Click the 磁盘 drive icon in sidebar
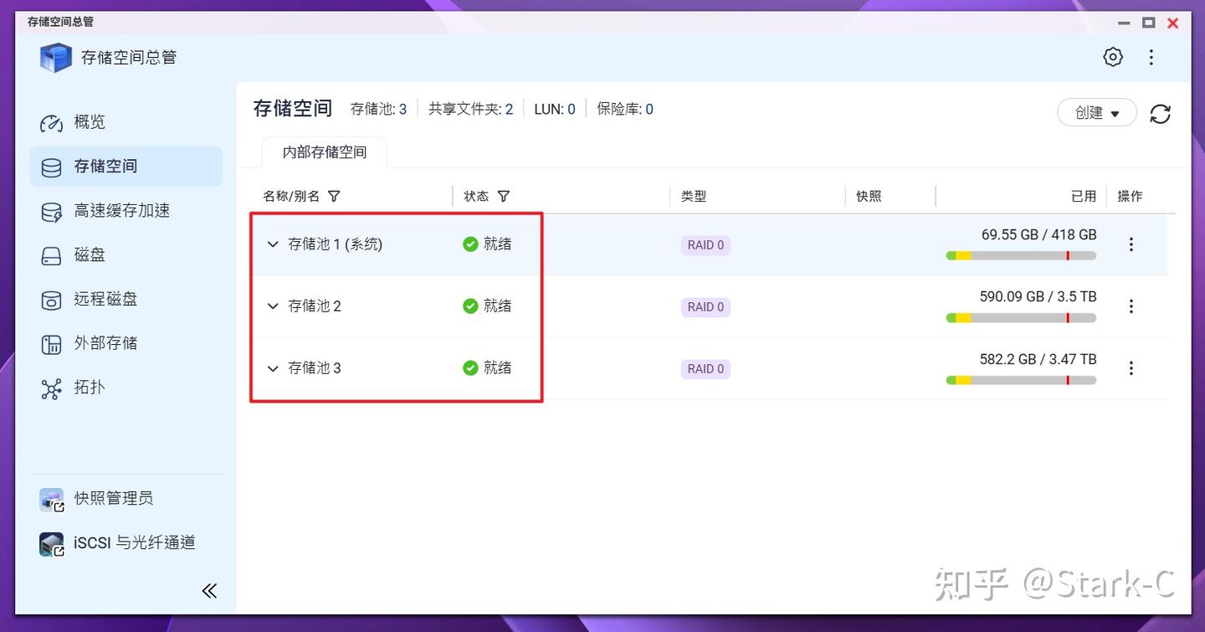Image resolution: width=1205 pixels, height=632 pixels. click(52, 256)
